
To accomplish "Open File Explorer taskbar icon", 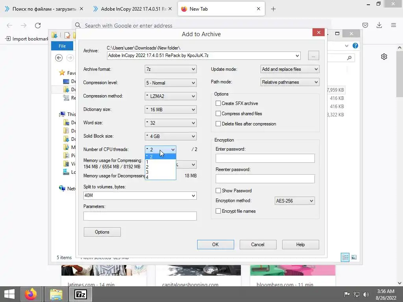I will pos(56,294).
